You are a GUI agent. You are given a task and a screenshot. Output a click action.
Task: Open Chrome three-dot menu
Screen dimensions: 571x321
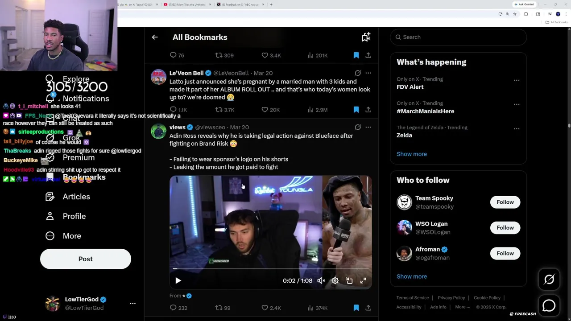tap(566, 14)
